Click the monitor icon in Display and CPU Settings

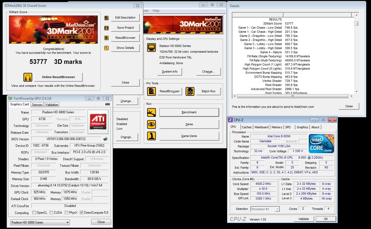[x=152, y=47]
